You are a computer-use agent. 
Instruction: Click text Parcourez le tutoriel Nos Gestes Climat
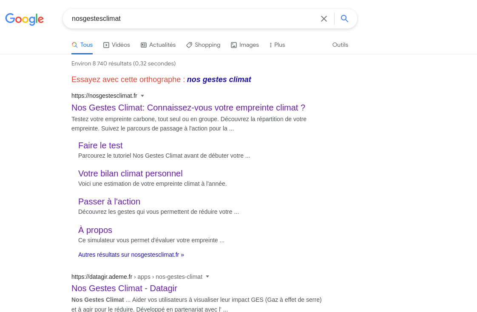pos(164,156)
